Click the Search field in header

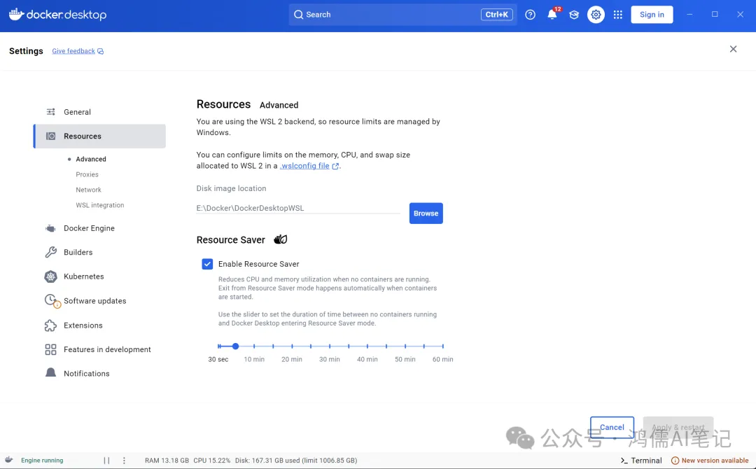coord(402,15)
